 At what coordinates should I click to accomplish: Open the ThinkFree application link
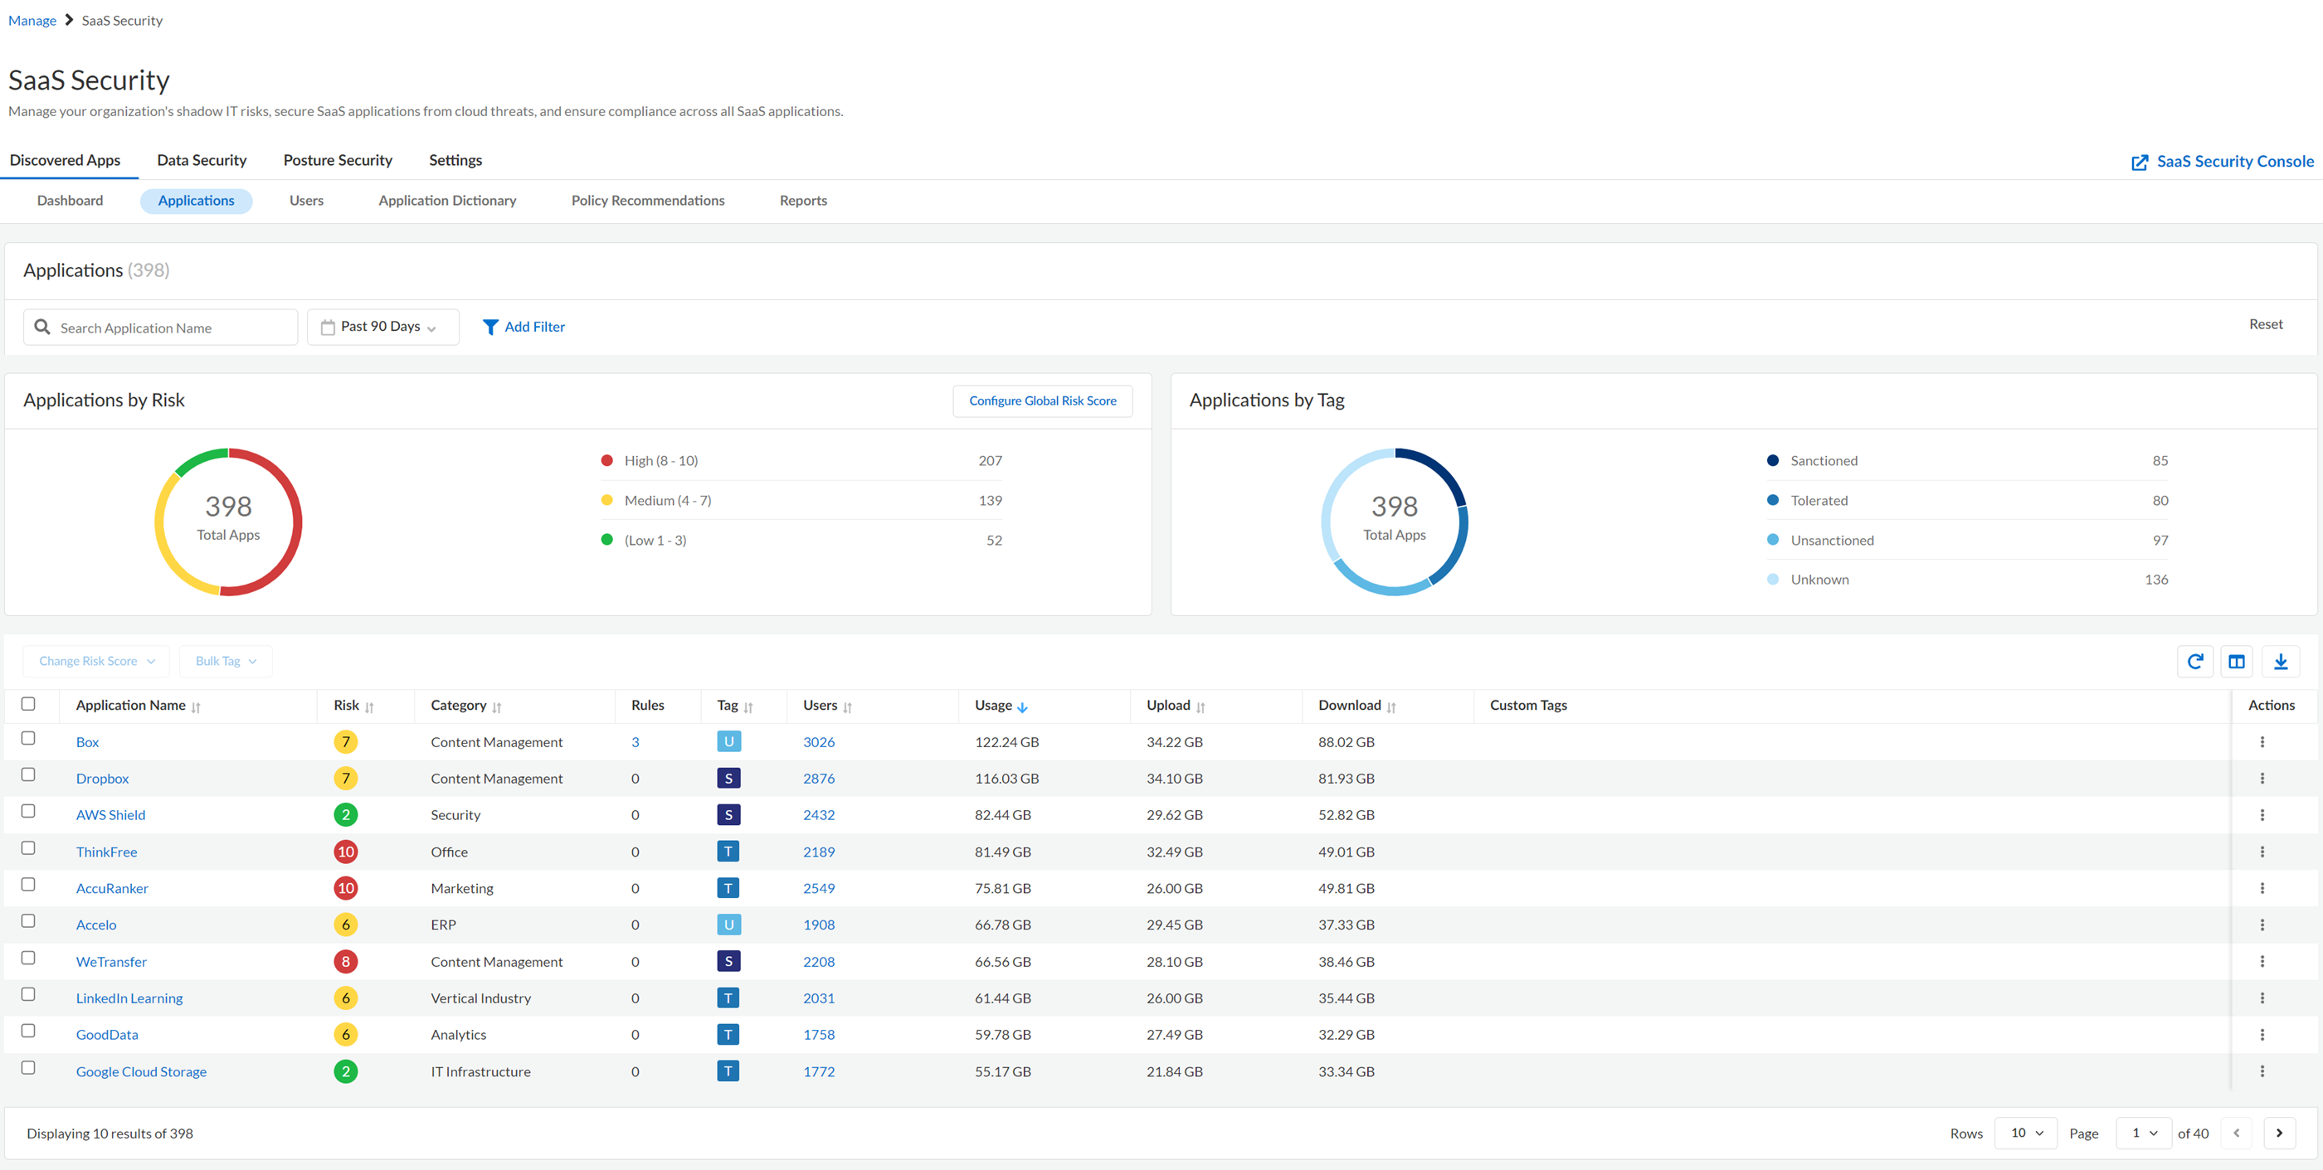coord(106,852)
